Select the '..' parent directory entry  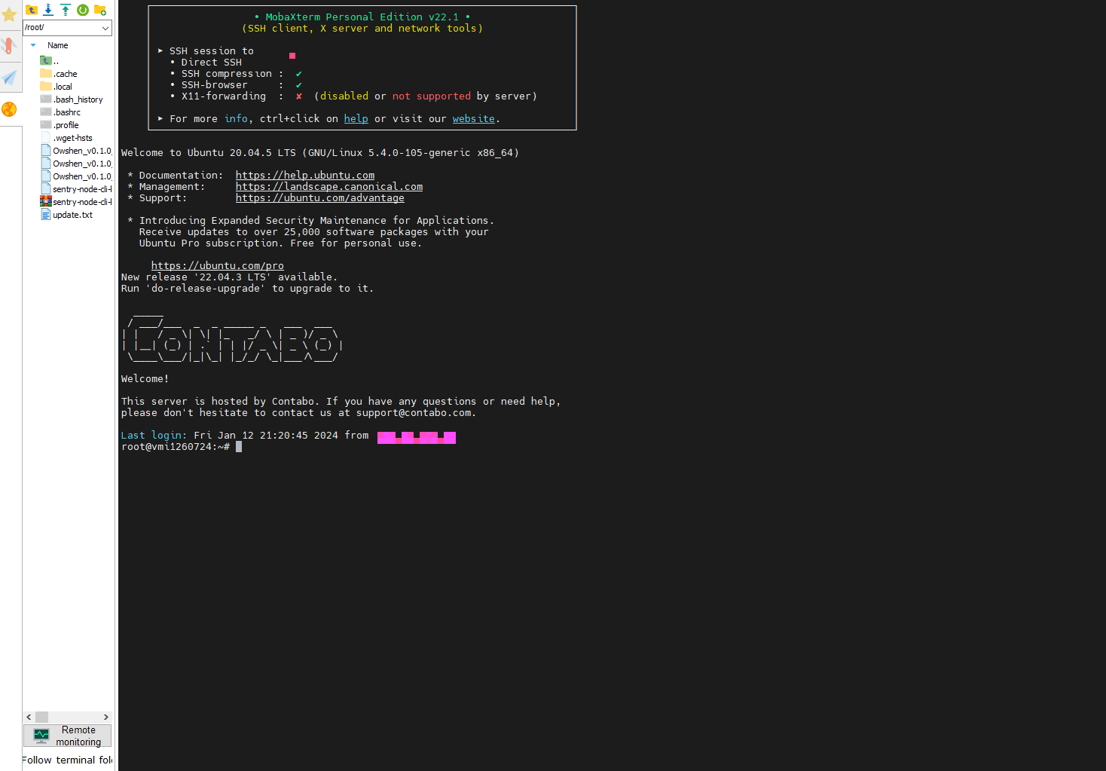[50, 61]
